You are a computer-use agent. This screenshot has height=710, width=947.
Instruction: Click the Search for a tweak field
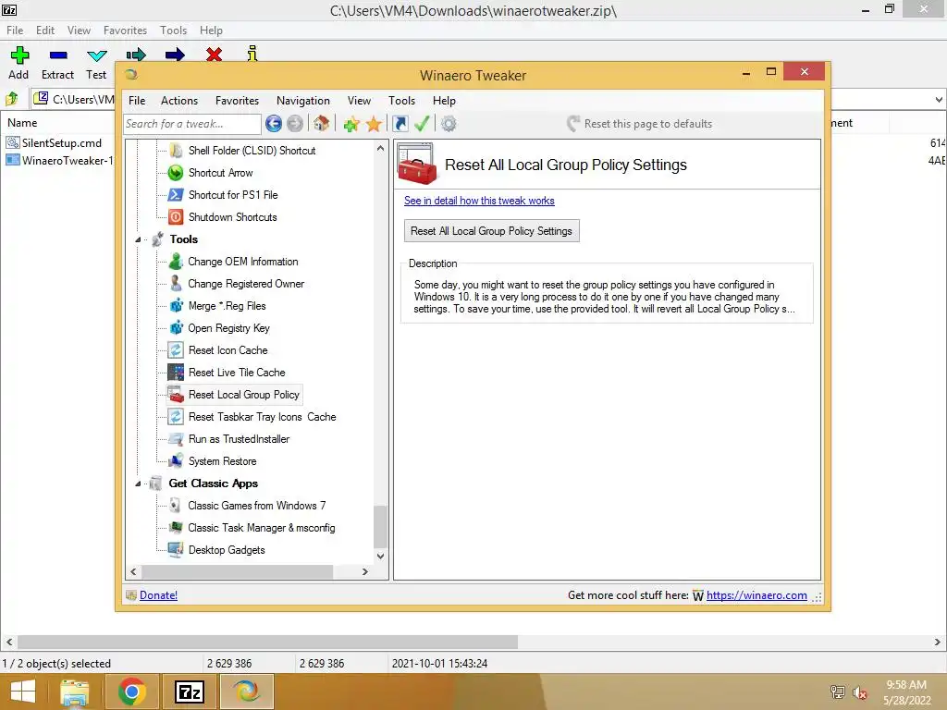[x=192, y=124]
